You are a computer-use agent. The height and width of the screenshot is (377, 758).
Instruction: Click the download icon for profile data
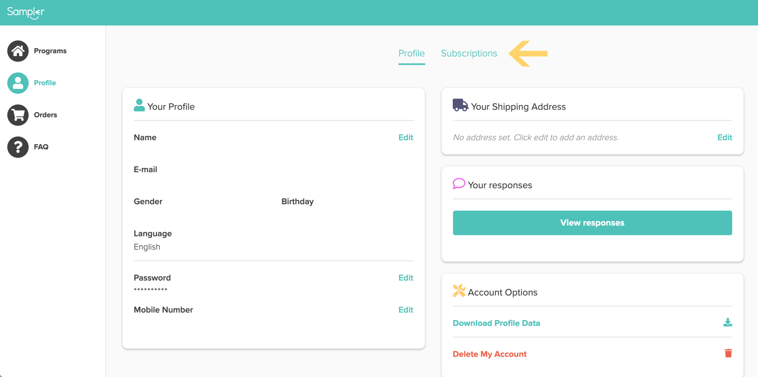point(728,322)
